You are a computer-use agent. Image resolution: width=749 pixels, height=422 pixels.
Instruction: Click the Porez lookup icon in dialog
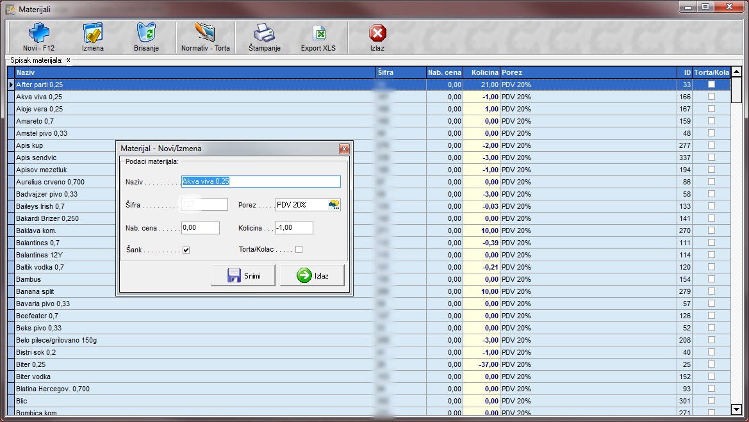(x=334, y=205)
